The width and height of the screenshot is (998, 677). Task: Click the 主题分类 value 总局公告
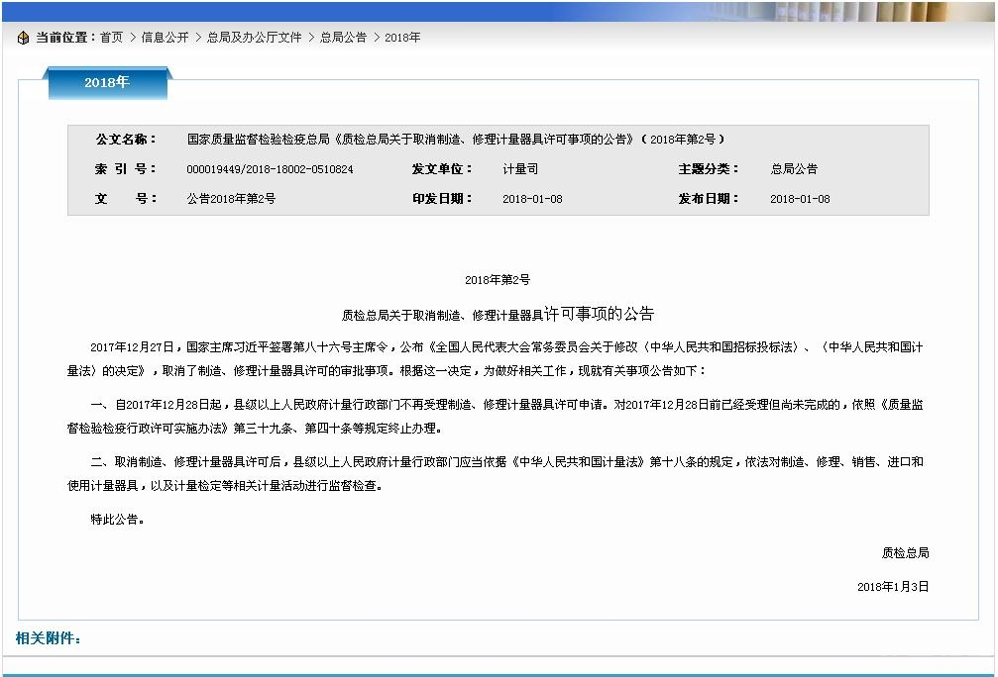(x=794, y=169)
